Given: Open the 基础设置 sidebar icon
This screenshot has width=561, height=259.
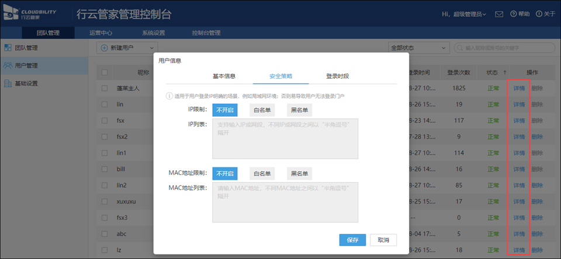Looking at the screenshot, I should 8,83.
